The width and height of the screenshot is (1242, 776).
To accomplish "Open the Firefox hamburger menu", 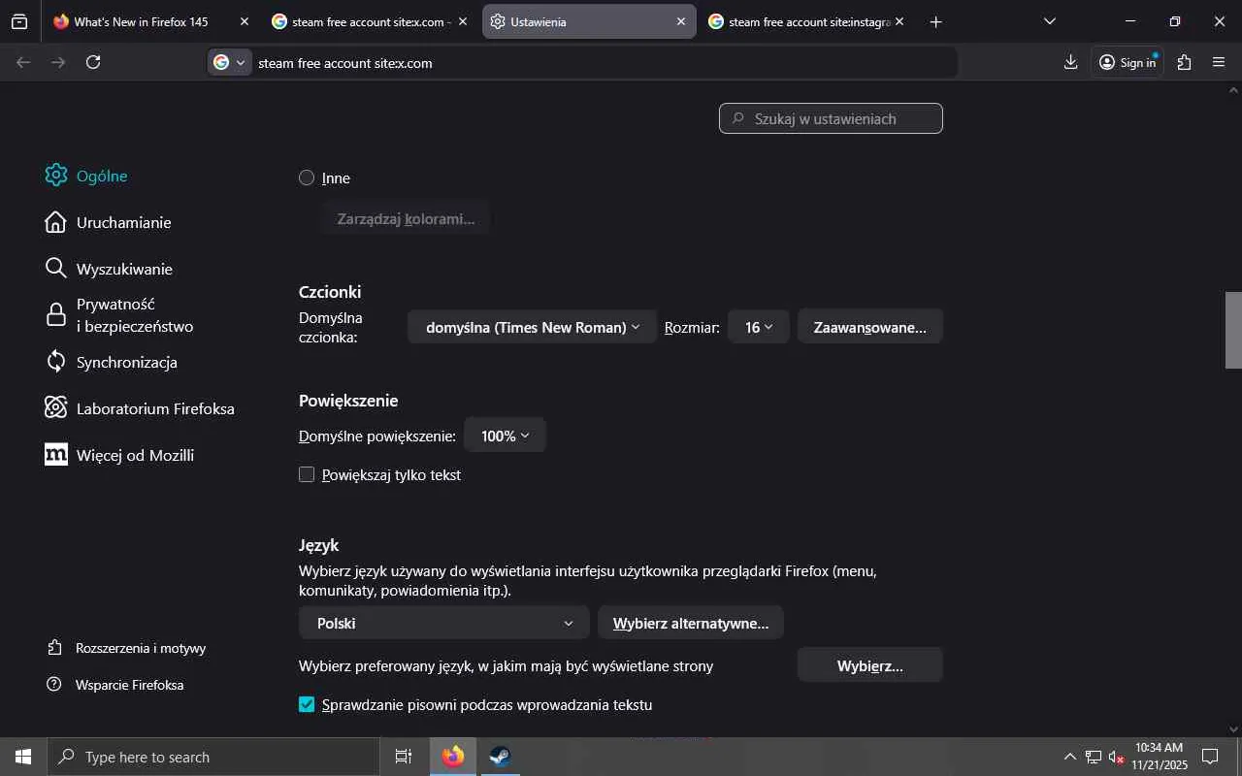I will 1219,62.
